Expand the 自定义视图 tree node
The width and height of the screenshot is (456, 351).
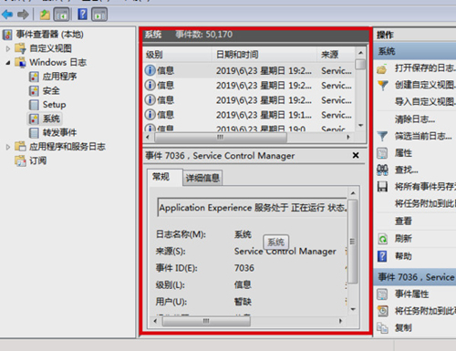(8, 48)
